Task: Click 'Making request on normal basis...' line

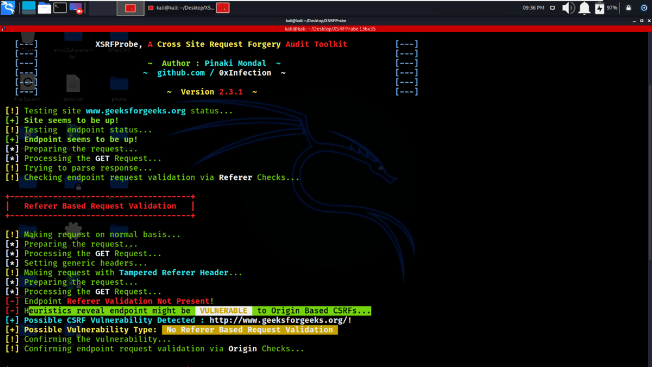Action: (93, 235)
